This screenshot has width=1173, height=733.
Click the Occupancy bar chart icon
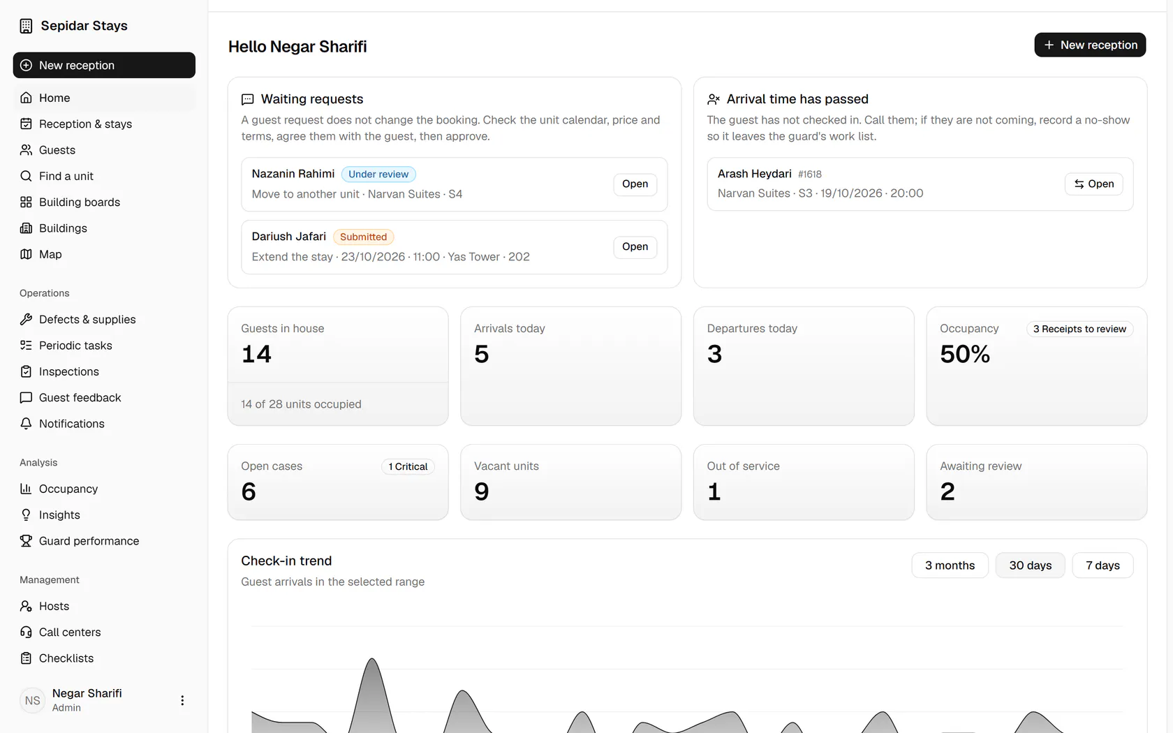26,489
